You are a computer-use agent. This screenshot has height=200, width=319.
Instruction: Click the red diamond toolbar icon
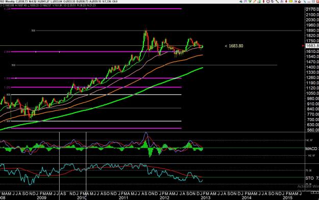pyautogui.click(x=264, y=2)
